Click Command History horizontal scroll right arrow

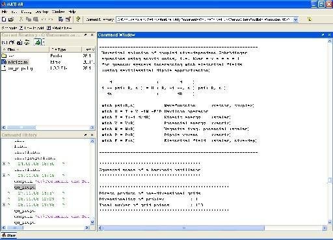click(x=87, y=228)
